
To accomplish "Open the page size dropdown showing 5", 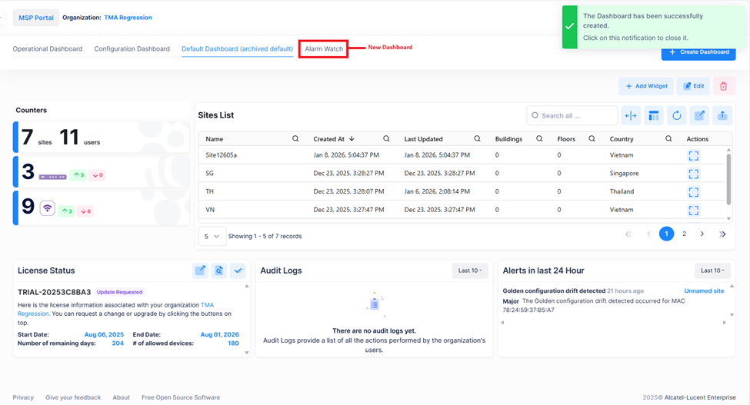I will click(212, 237).
